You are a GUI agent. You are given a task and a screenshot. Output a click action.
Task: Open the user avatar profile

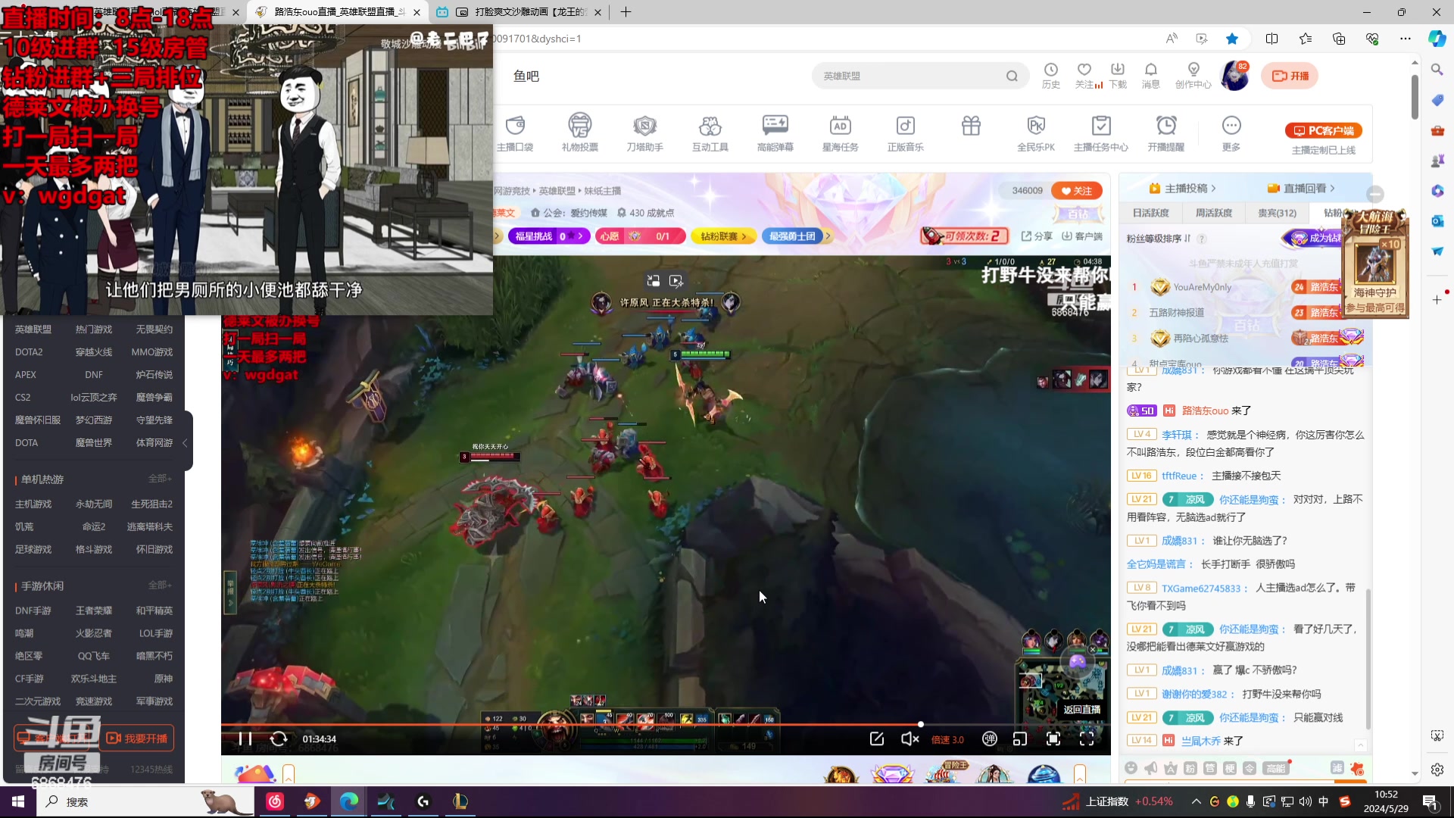(1235, 76)
